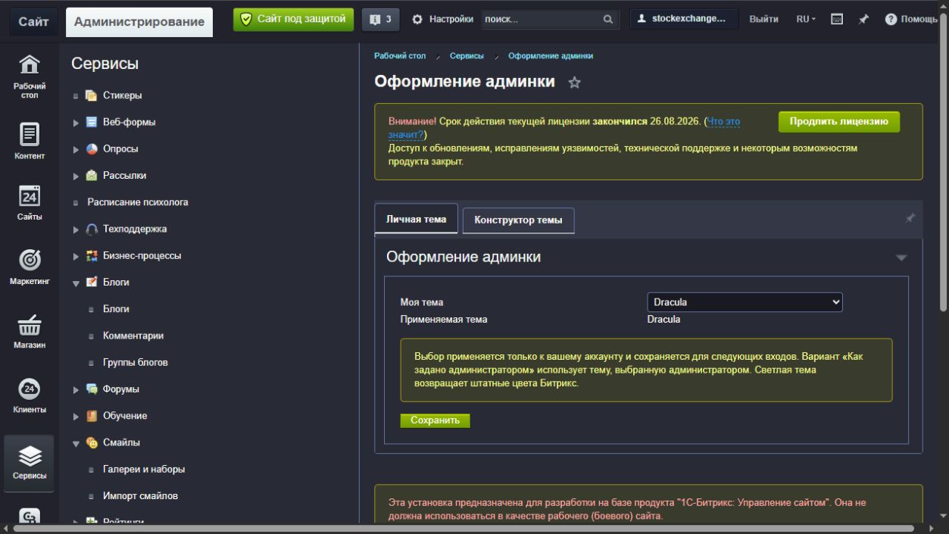Open the Помощь help icon
Screen dimensions: 949x534
pos(911,20)
